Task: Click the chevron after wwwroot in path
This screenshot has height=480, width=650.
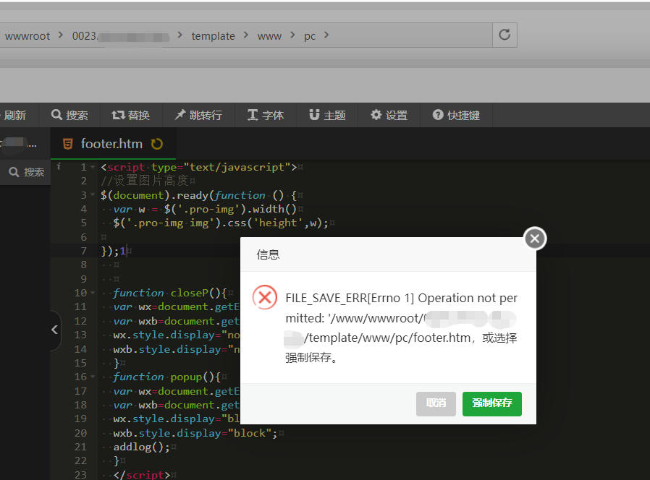Action: (x=61, y=35)
